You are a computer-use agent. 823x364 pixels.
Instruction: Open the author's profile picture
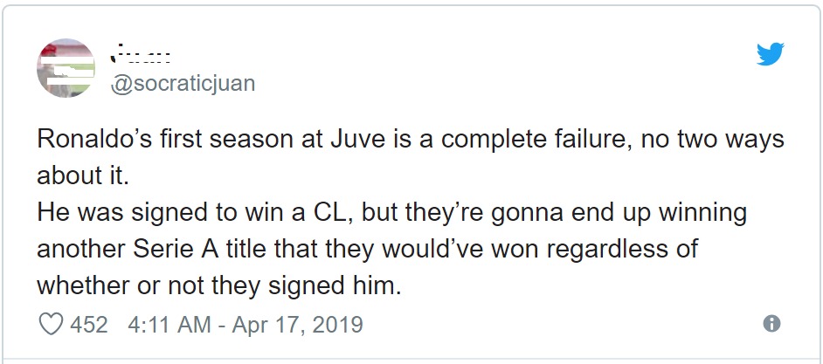66,68
